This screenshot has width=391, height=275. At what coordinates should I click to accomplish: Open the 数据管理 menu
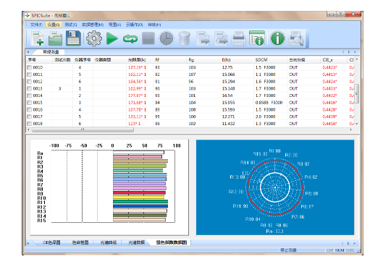(x=93, y=25)
